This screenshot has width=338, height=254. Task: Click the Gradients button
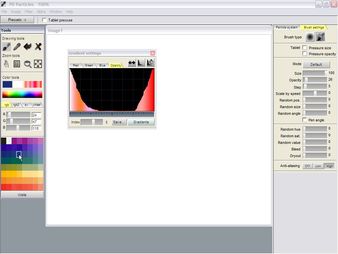pos(141,122)
